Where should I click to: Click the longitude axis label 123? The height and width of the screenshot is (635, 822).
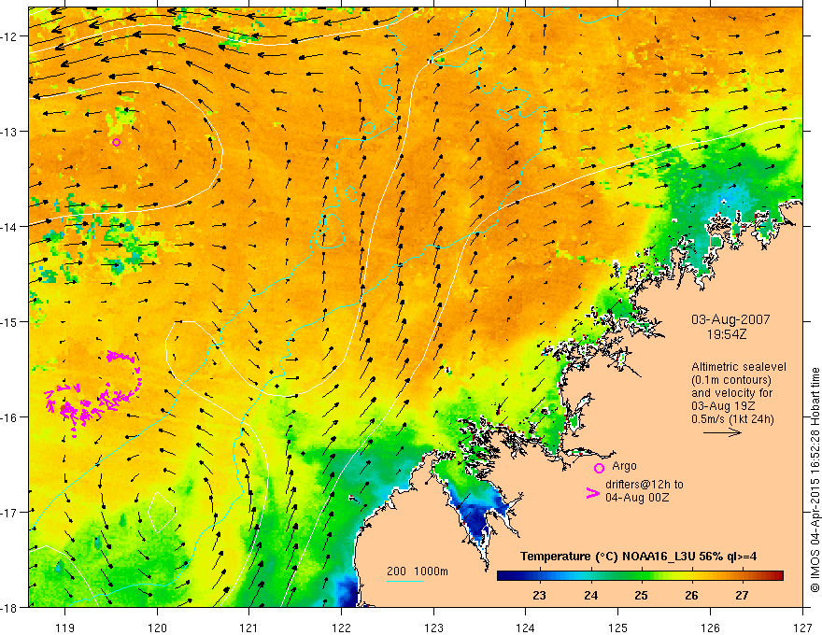click(x=433, y=628)
